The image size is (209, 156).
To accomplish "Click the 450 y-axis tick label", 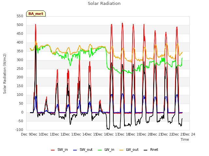I will point(20,33).
